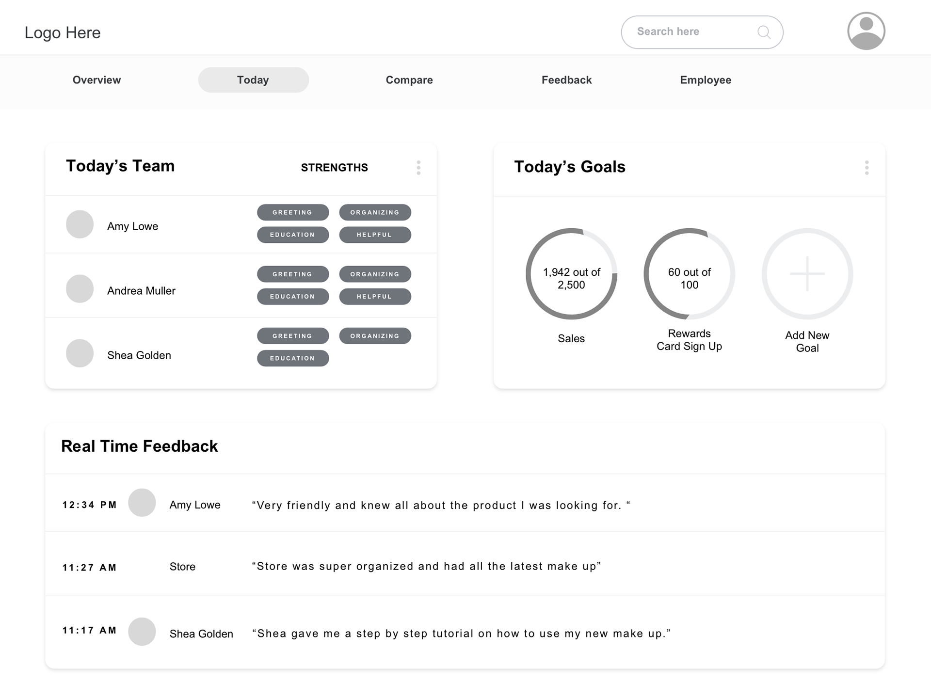
Task: Switch to the Compare tab
Action: click(x=409, y=80)
